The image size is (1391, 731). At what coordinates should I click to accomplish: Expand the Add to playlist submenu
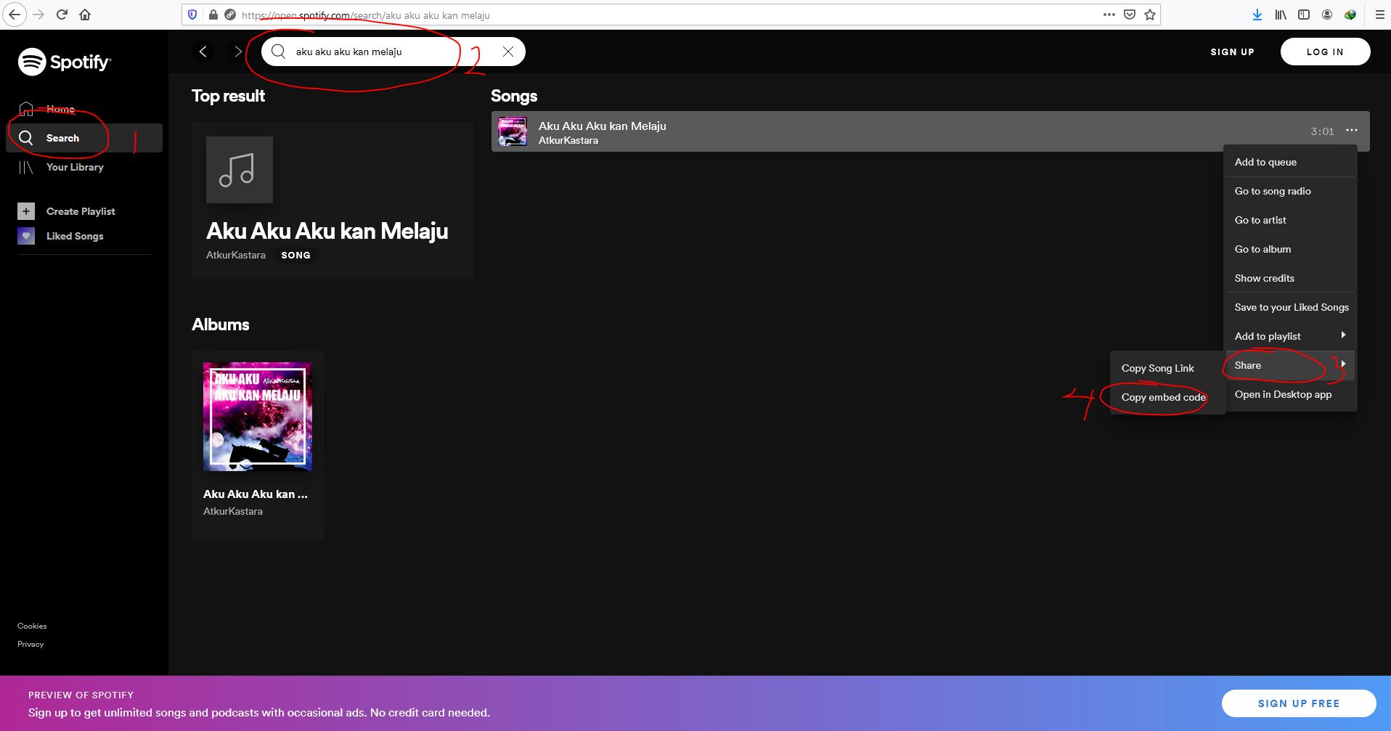coord(1267,335)
